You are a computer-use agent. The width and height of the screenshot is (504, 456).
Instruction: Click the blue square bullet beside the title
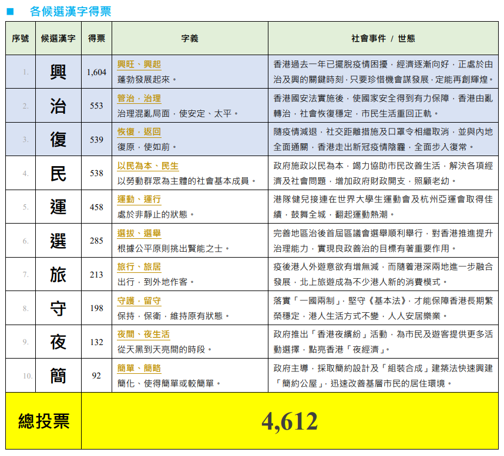9,12
